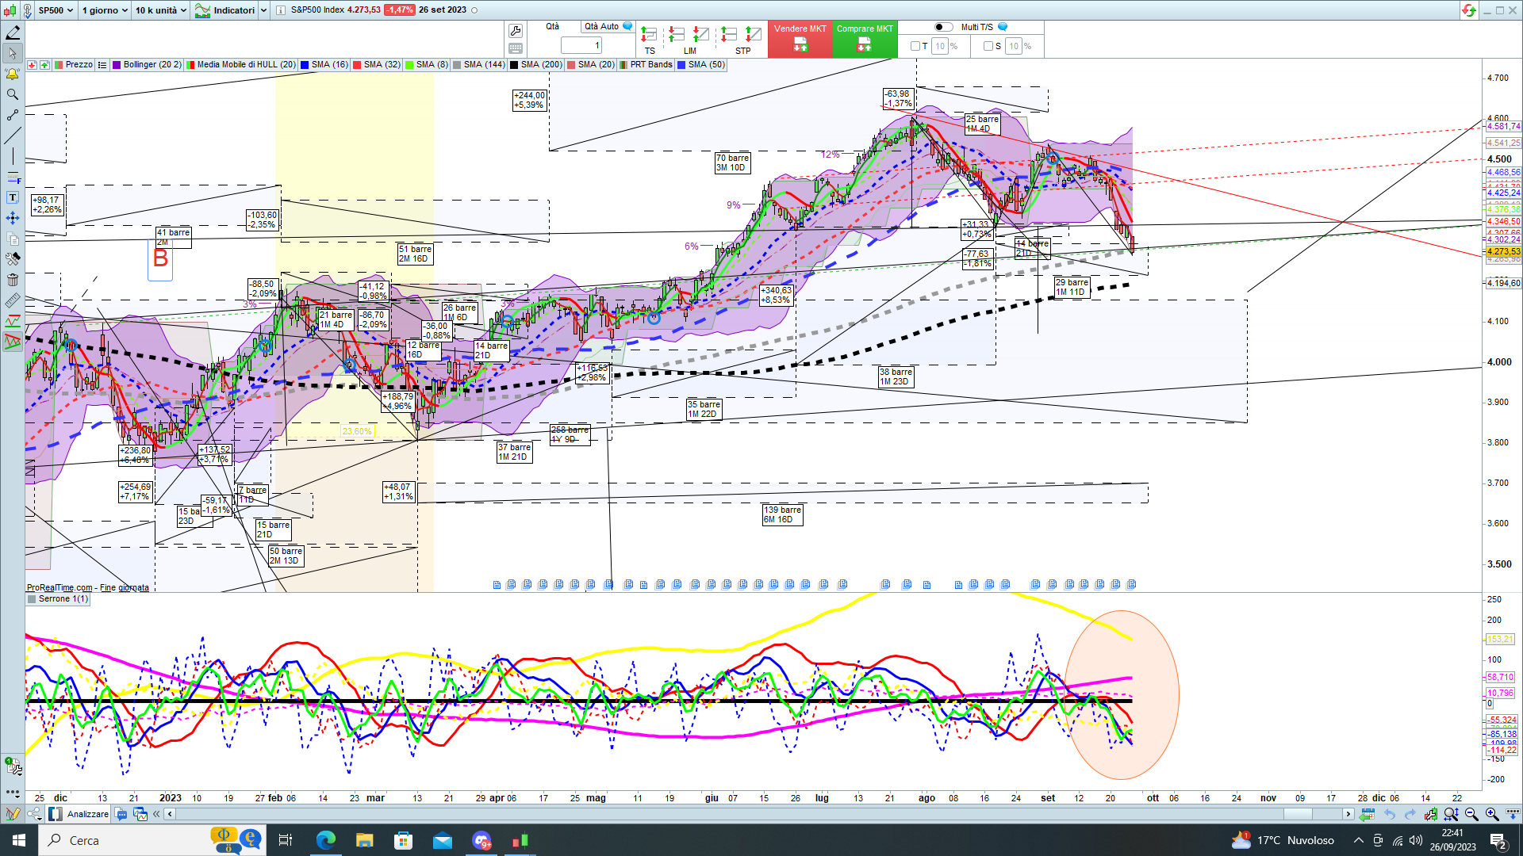Select the SMA (200) indicator tab

pyautogui.click(x=536, y=65)
